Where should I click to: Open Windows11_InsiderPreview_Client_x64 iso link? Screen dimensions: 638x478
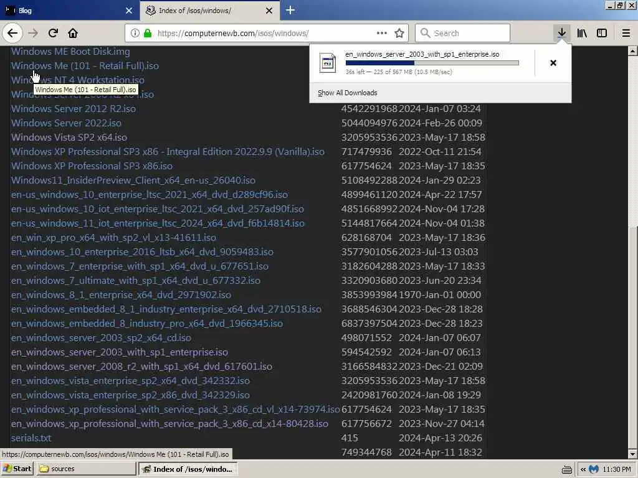(133, 180)
